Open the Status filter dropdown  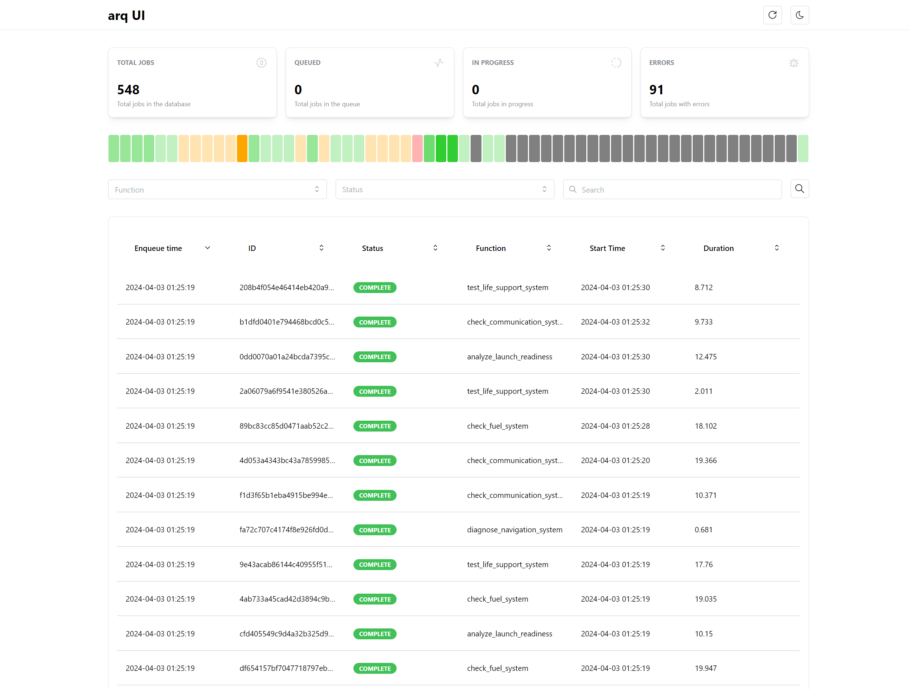tap(444, 190)
